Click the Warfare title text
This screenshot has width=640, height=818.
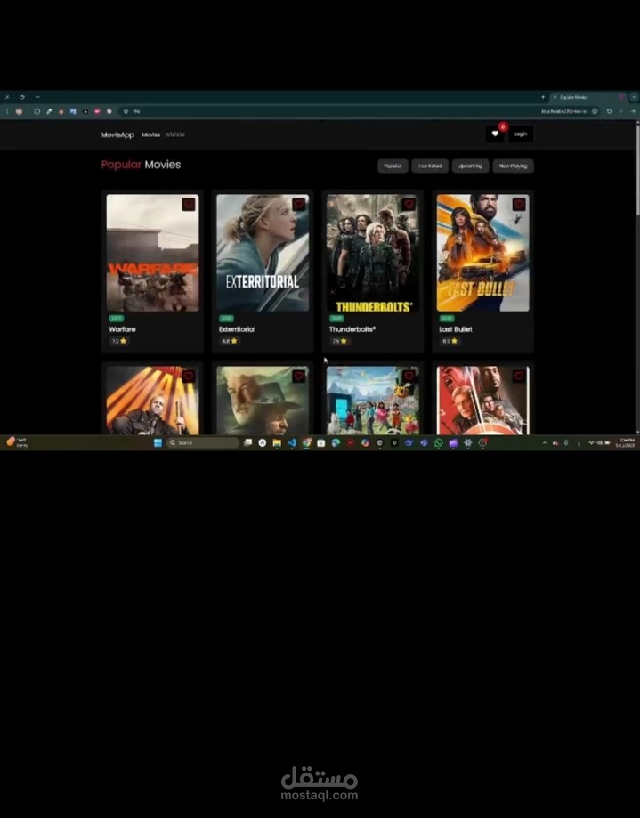click(122, 329)
